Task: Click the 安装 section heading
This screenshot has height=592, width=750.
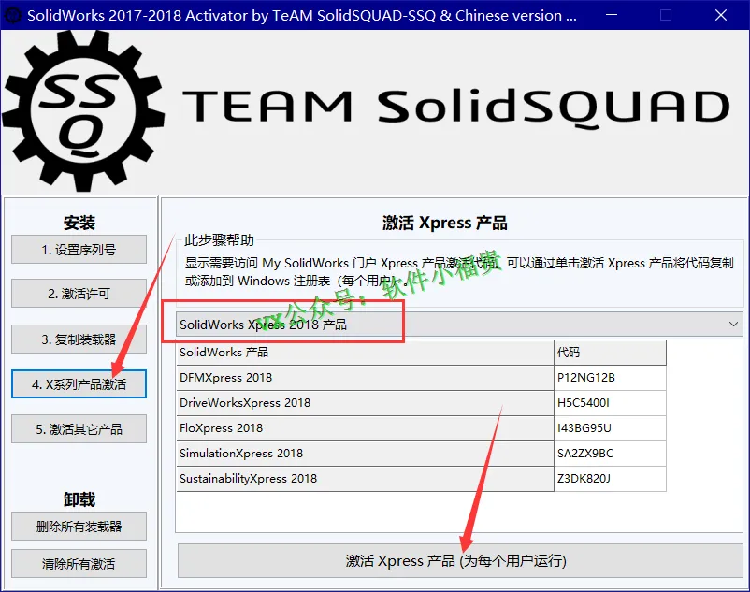Action: click(x=79, y=223)
